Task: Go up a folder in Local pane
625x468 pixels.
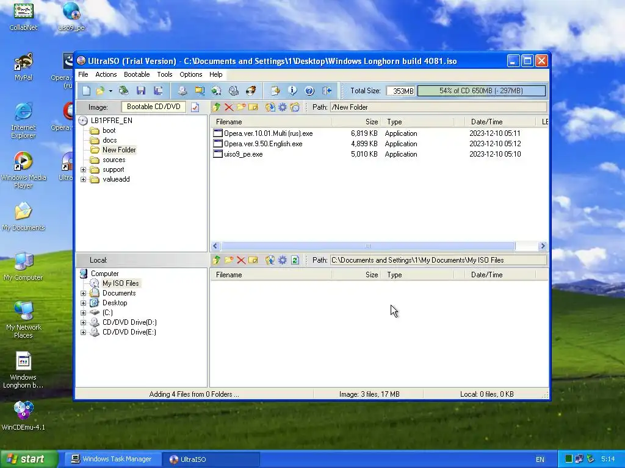Action: 217,260
